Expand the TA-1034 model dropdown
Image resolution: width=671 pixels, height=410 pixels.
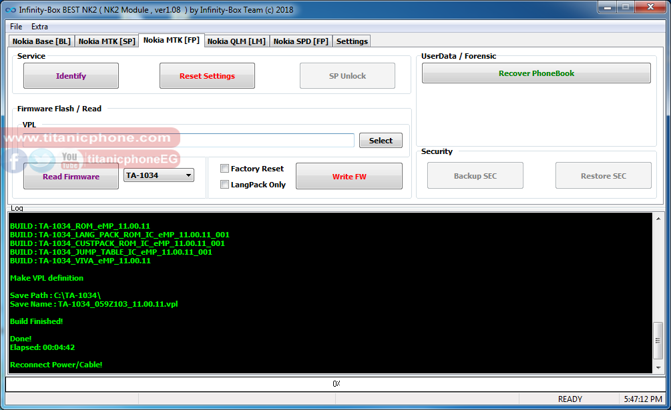point(159,175)
